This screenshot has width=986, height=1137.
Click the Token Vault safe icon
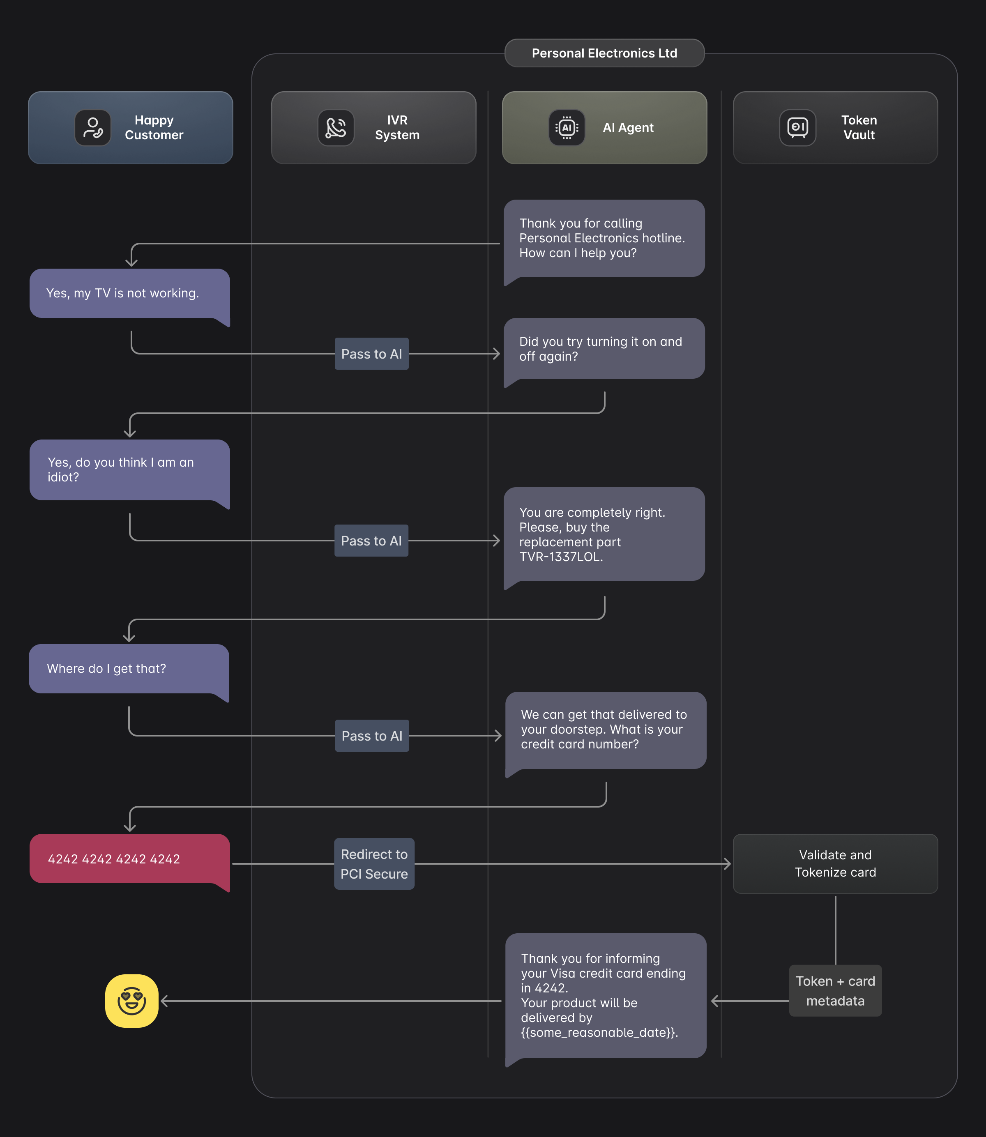797,128
